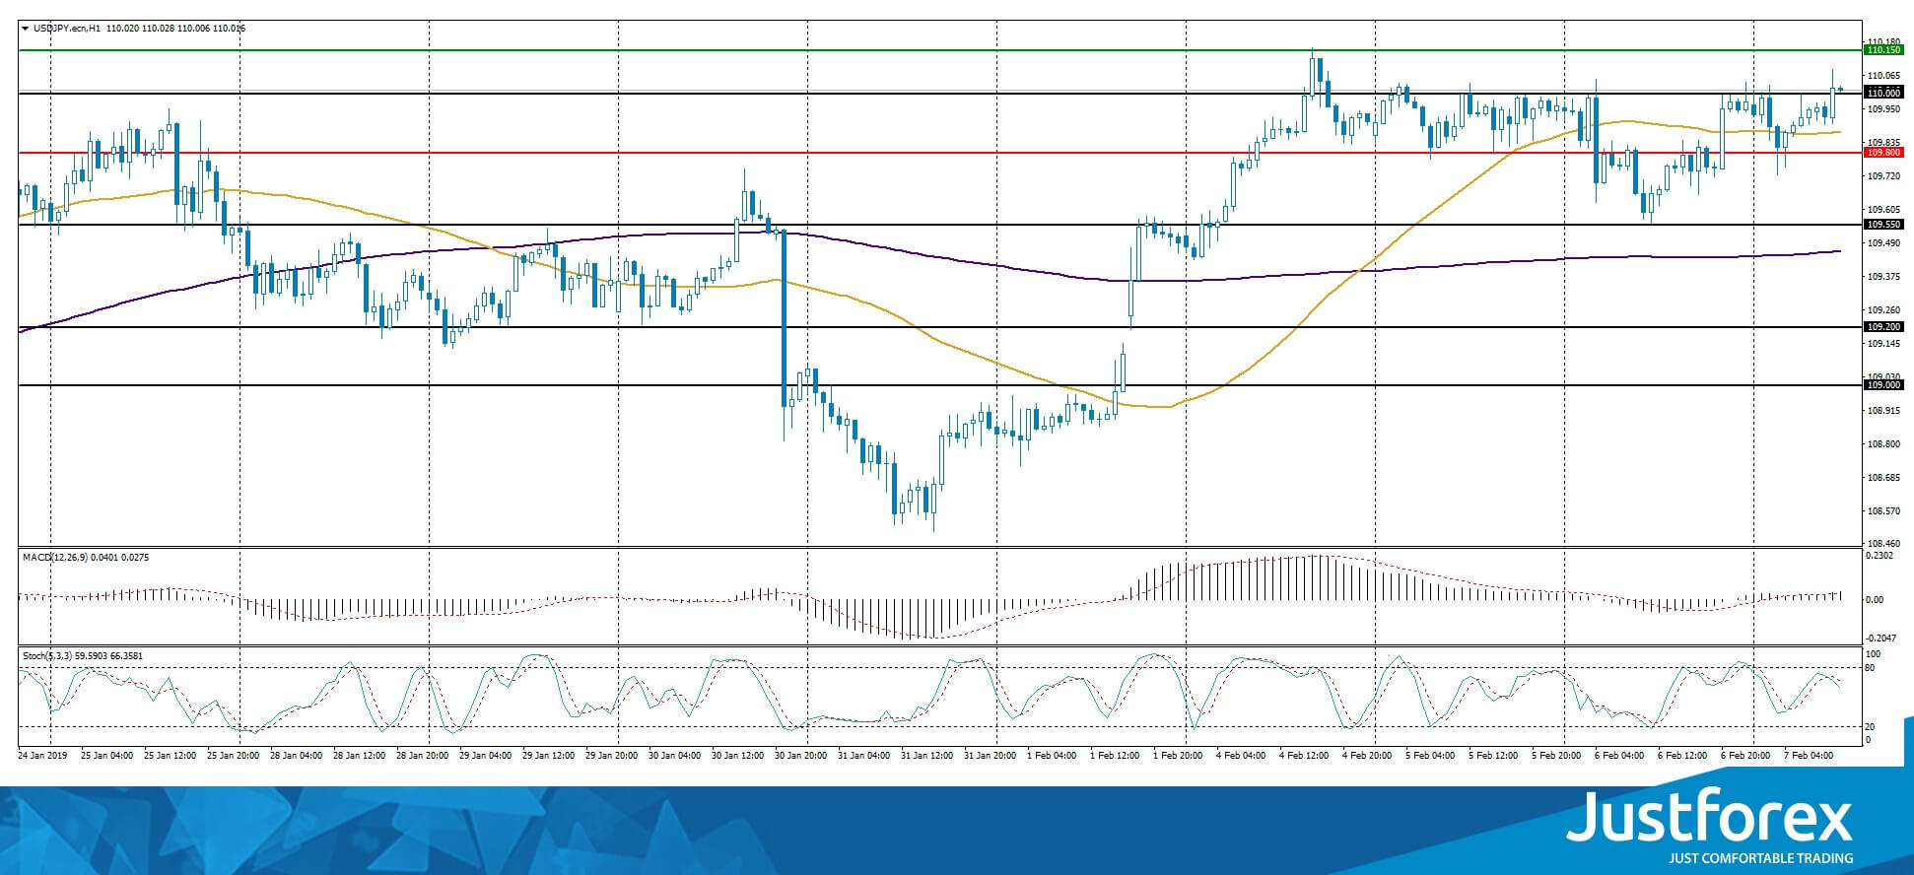Click the 4 Feb 12:00 time label
The image size is (1914, 875).
tap(1304, 756)
